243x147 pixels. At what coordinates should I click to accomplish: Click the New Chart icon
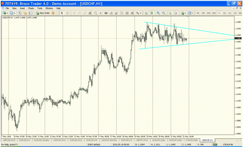(4, 13)
